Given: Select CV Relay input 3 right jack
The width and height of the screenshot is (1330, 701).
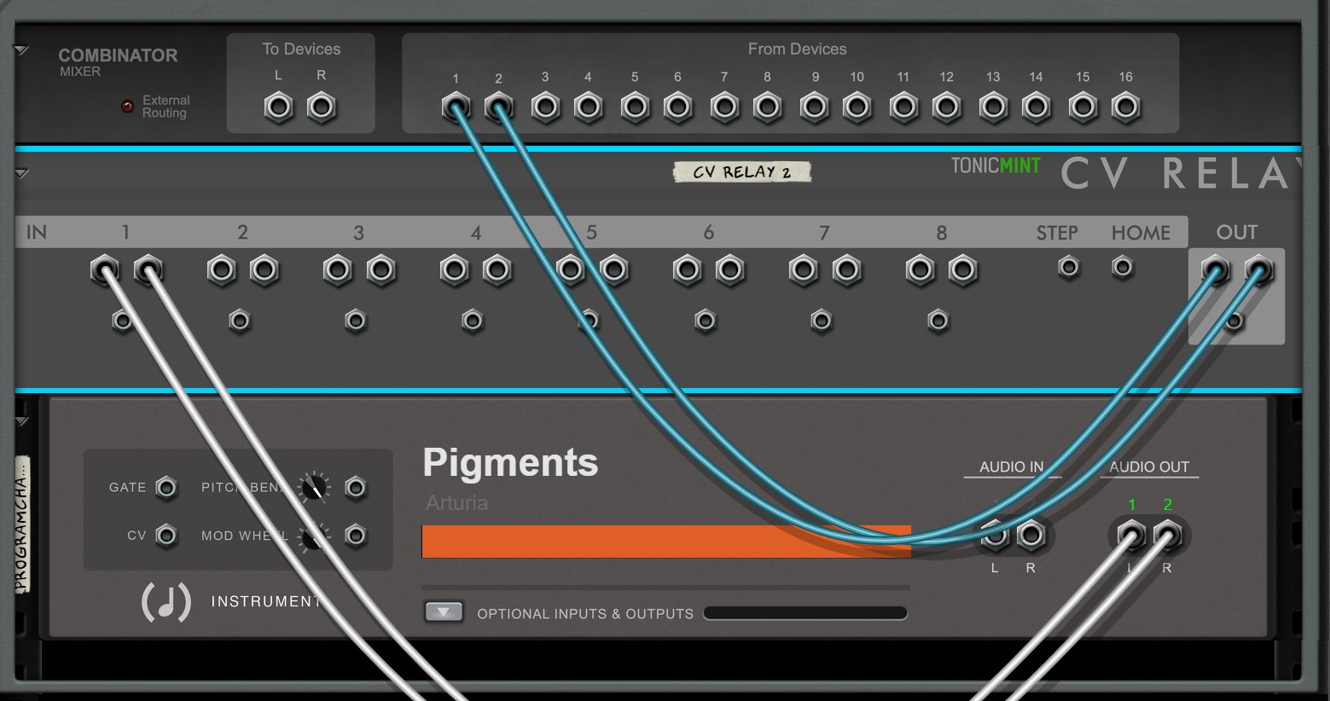Looking at the screenshot, I should pyautogui.click(x=380, y=270).
